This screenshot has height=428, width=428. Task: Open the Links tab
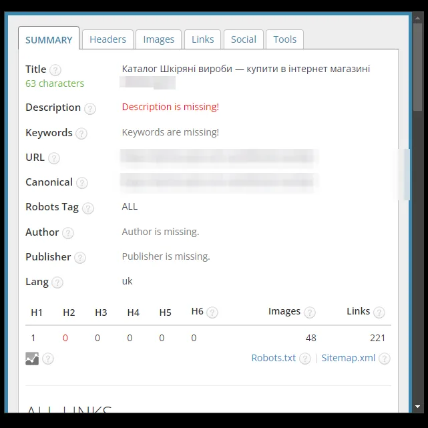(x=202, y=39)
